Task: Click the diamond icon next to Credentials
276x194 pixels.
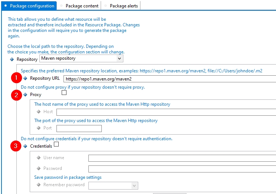Action: (25, 146)
